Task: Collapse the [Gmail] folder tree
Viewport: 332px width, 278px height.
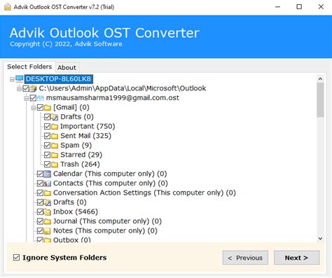Action: point(33,108)
